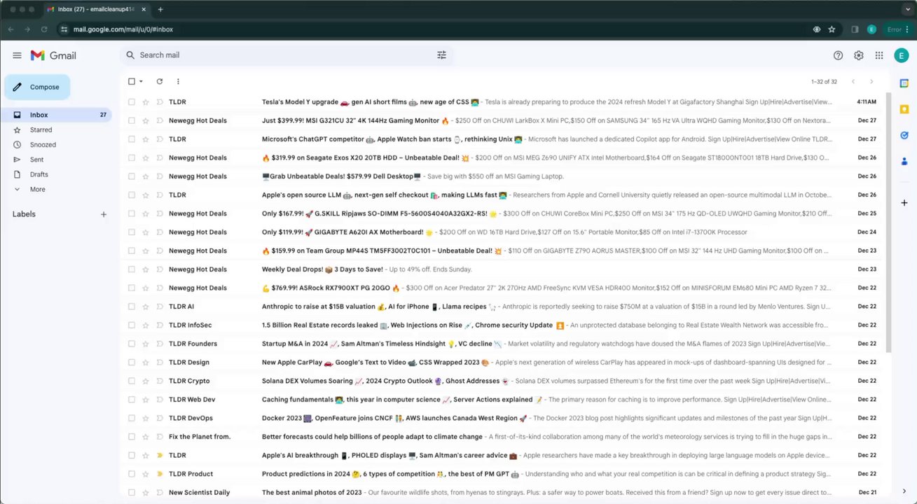Open the Google account avatar in Gmail
The width and height of the screenshot is (917, 504).
pyautogui.click(x=902, y=55)
